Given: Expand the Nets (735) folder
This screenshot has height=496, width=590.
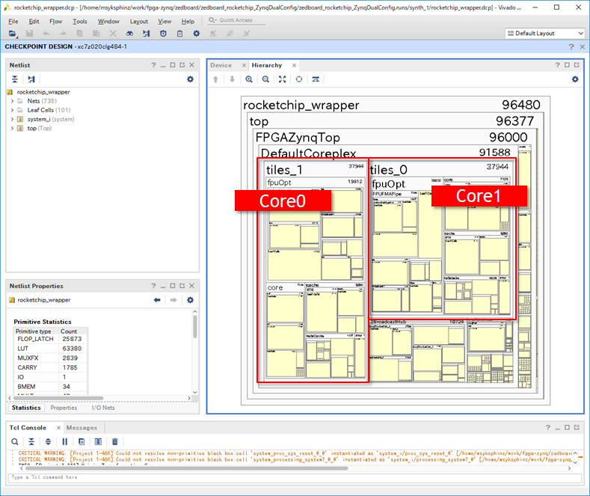Looking at the screenshot, I should point(12,101).
